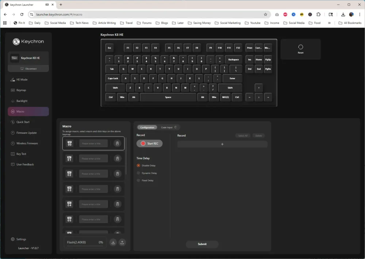
Task: Select macro slot M02
Action: (x=69, y=174)
